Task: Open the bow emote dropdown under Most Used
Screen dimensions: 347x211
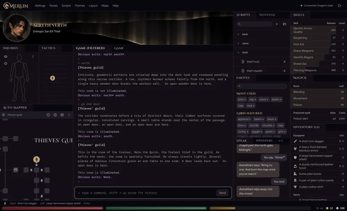Action: [x=242, y=99]
